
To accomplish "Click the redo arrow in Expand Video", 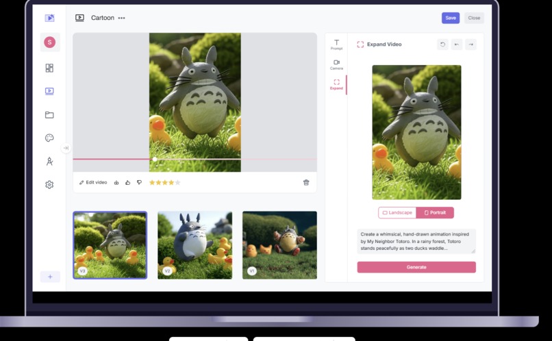I will [471, 45].
